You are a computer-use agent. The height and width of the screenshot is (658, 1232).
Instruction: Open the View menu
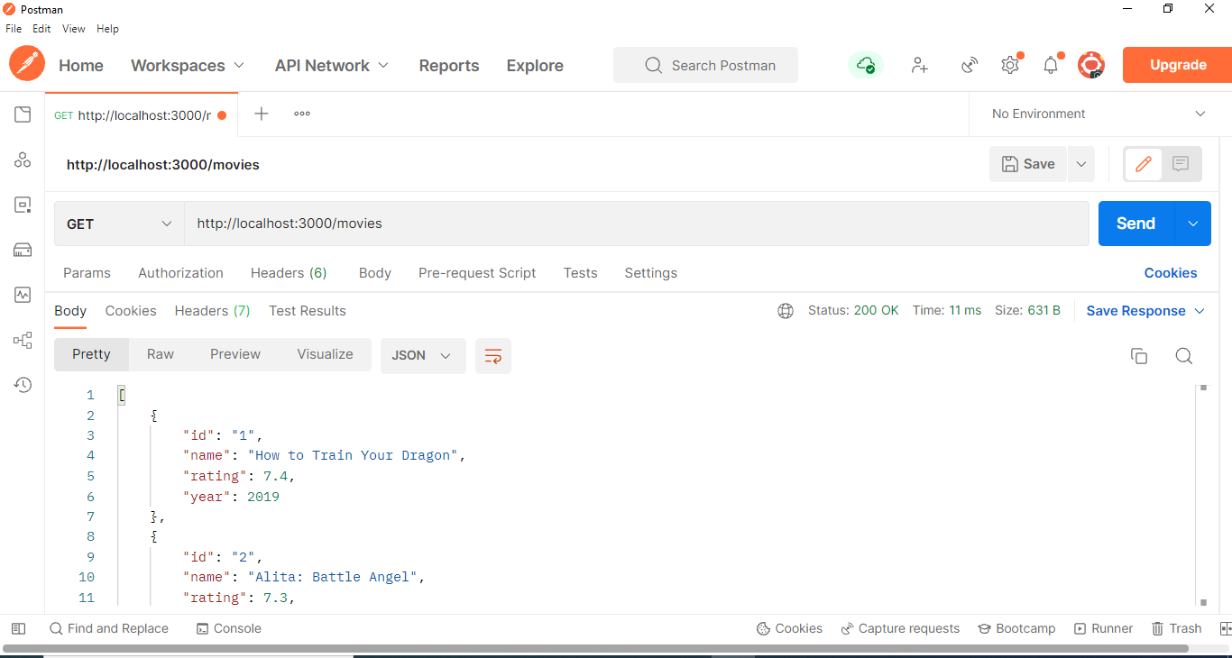pyautogui.click(x=73, y=28)
